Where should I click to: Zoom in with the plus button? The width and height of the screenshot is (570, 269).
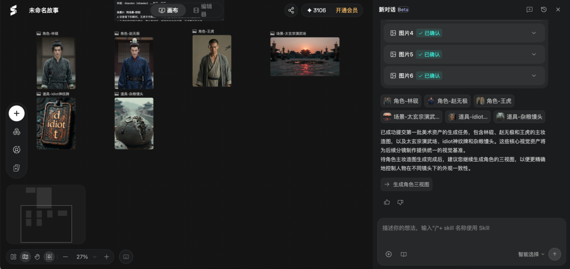click(x=107, y=257)
